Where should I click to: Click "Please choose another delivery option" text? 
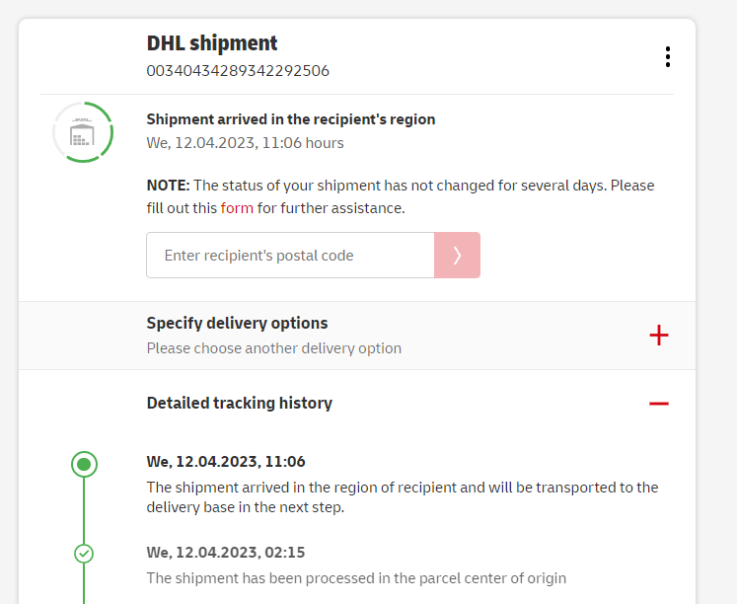coord(273,348)
